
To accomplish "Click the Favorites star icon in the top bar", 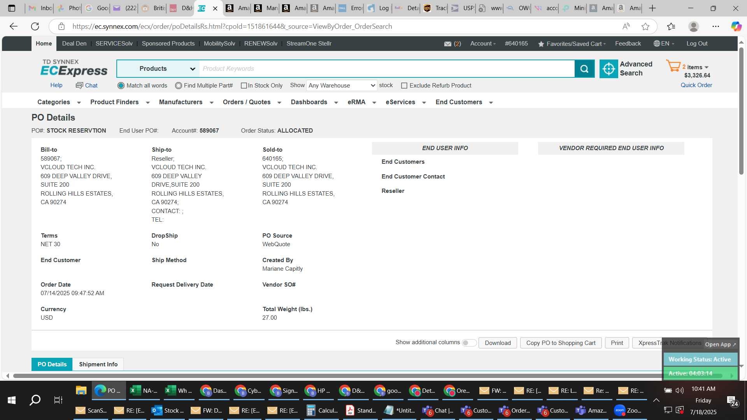I will [541, 44].
